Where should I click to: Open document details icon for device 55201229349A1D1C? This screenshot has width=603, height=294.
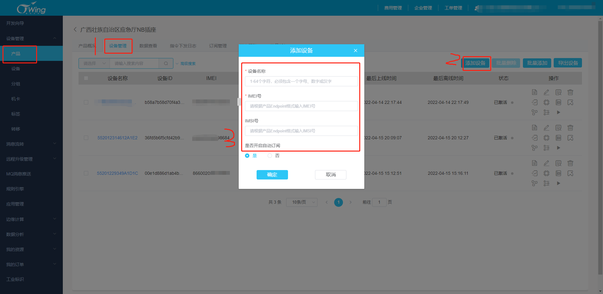(535, 163)
